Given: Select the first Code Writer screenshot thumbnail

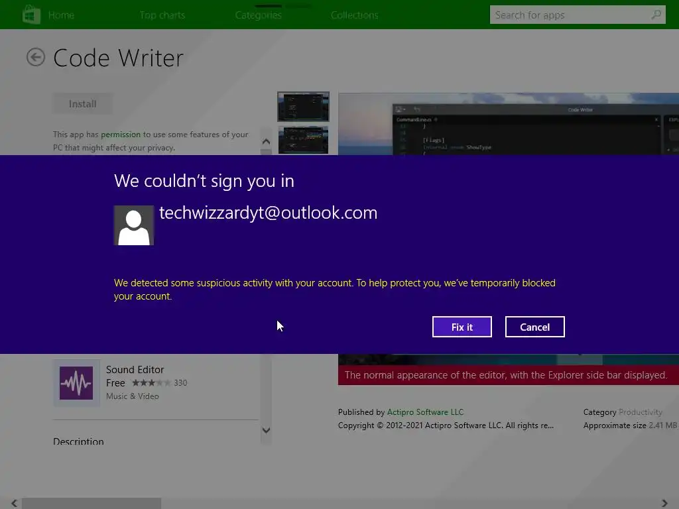Looking at the screenshot, I should coord(303,107).
